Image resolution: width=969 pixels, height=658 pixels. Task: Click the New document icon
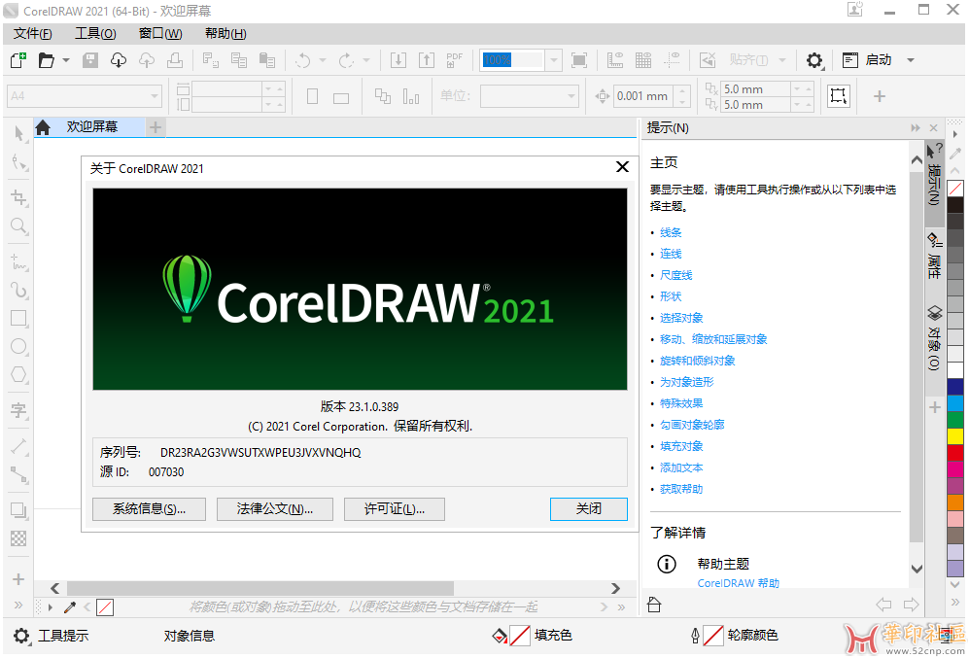tap(18, 60)
